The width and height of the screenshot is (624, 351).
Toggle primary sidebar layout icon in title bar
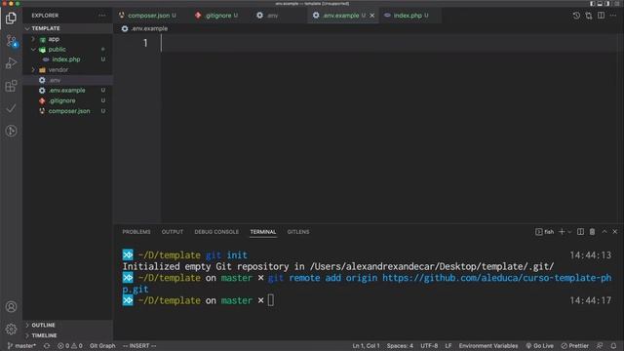[593, 4]
